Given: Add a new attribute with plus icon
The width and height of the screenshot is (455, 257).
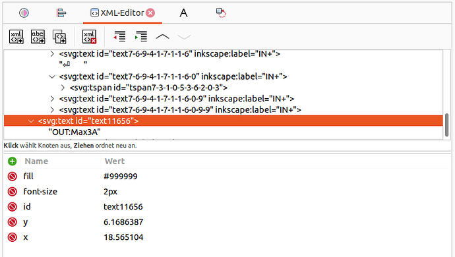Looking at the screenshot, I should (12, 161).
